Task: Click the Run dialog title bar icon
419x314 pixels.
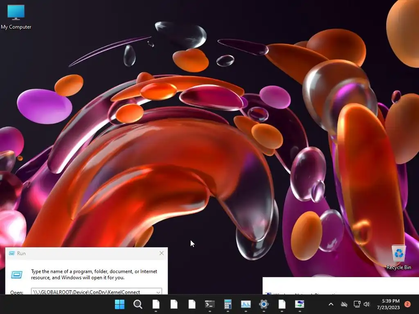Action: 12,253
